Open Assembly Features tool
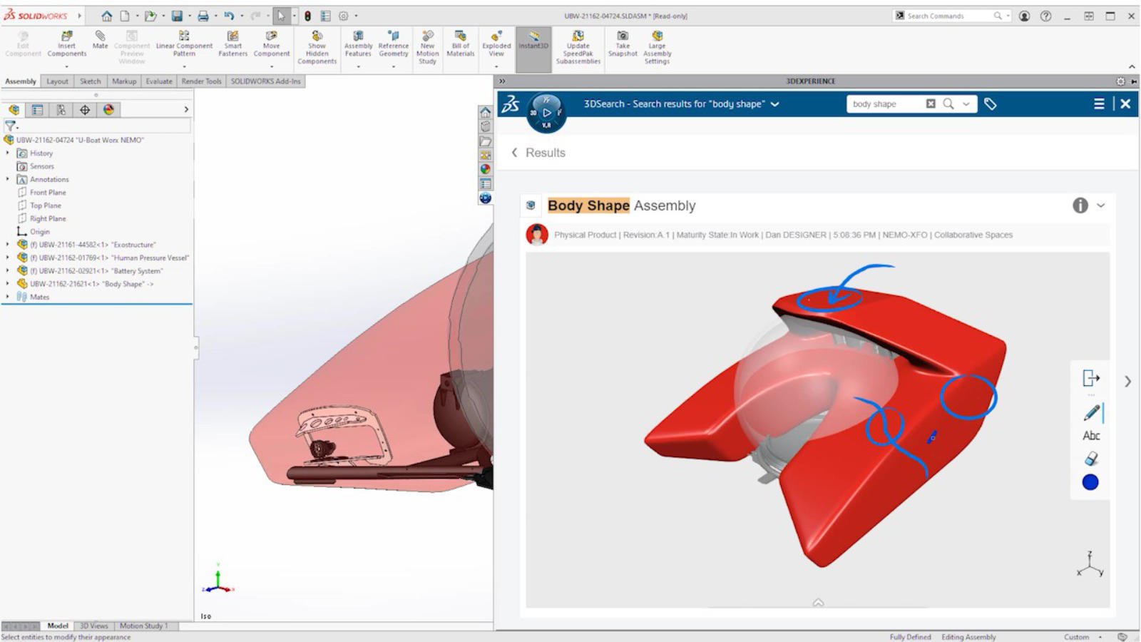This screenshot has width=1141, height=642. 358,44
